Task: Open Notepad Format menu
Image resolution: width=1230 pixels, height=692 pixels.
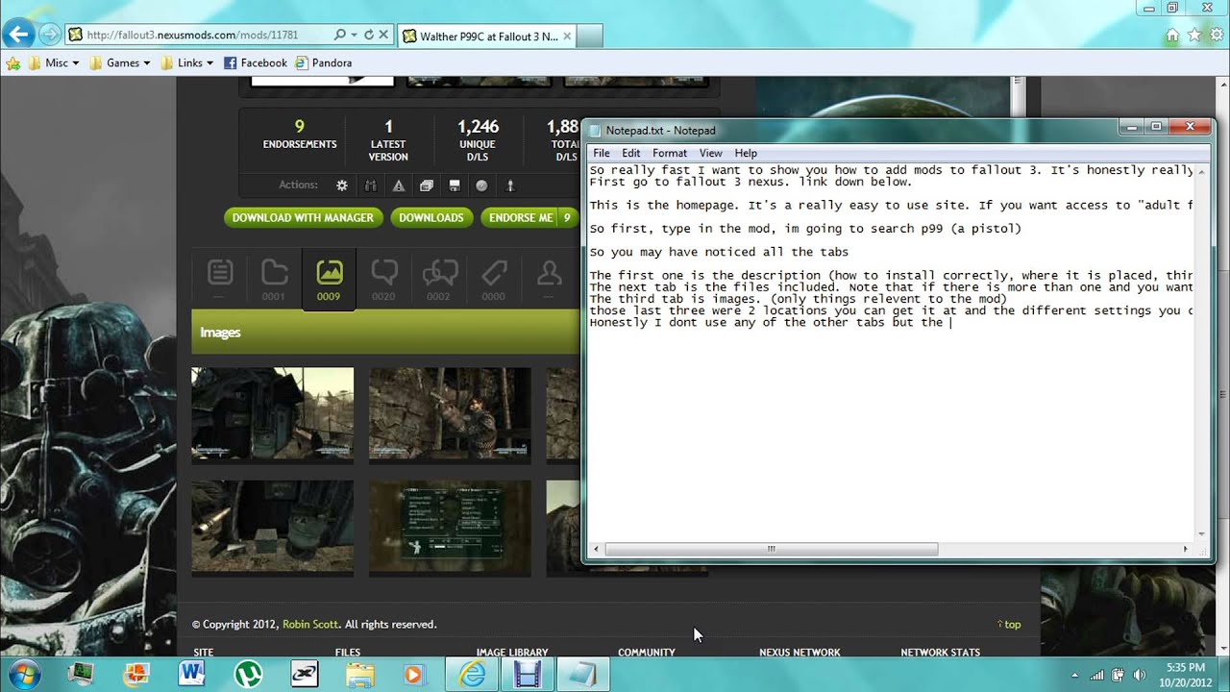Action: (670, 153)
